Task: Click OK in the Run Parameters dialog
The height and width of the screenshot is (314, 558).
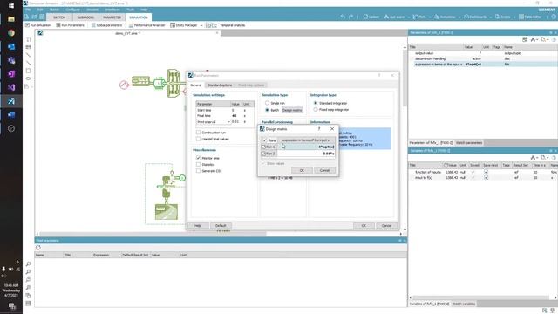Action: (364, 225)
